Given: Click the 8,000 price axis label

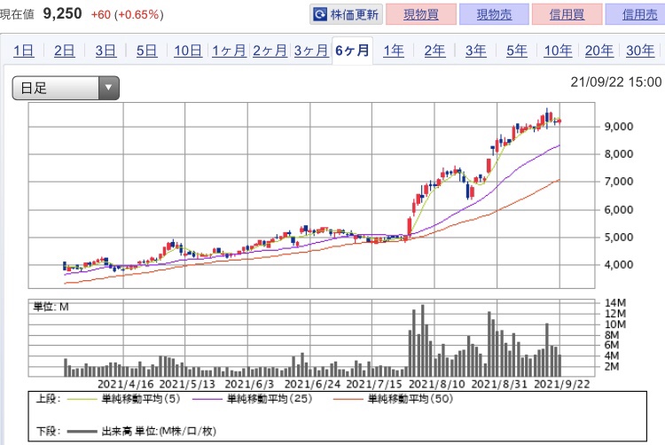Looking at the screenshot, I should [619, 154].
